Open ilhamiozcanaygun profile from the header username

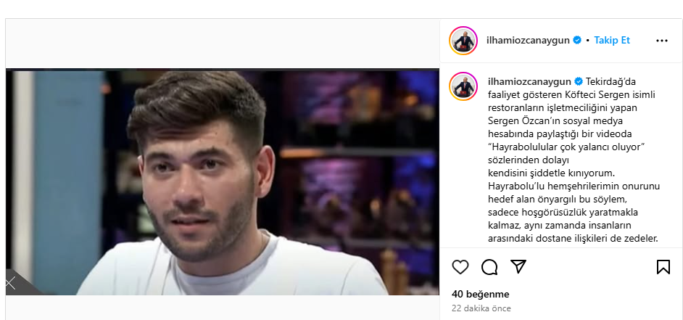click(528, 41)
